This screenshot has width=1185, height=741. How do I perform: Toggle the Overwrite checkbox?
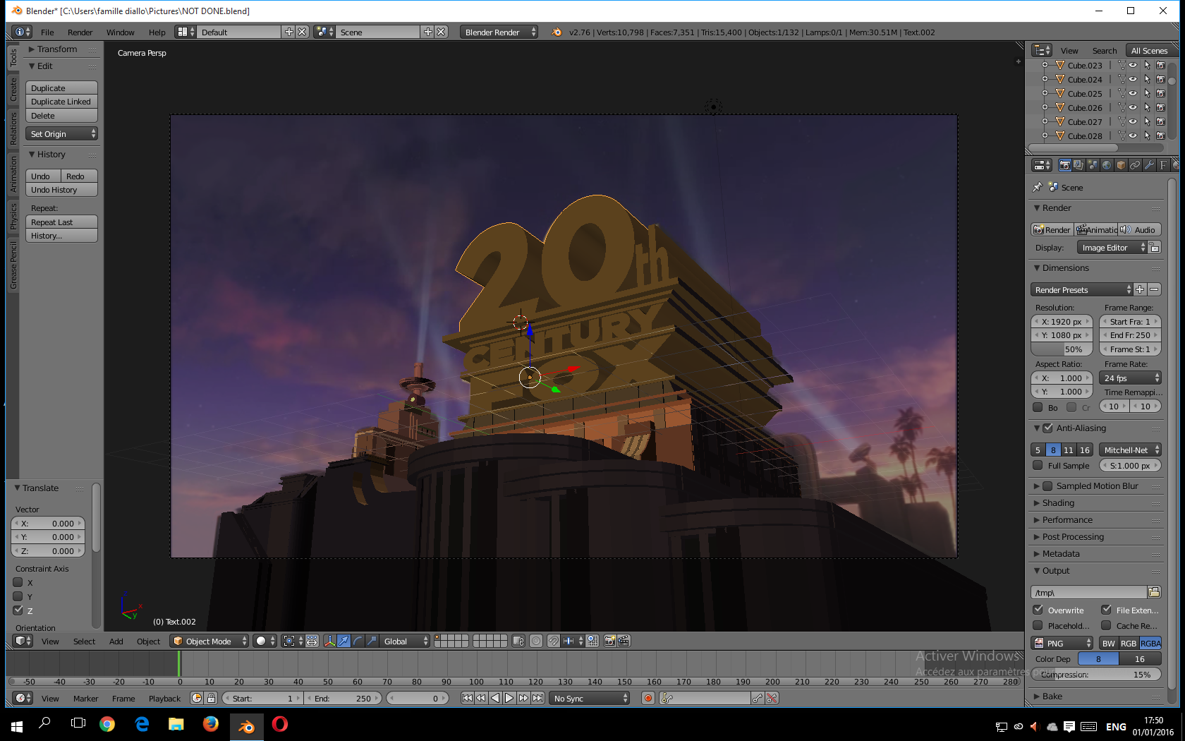1038,610
